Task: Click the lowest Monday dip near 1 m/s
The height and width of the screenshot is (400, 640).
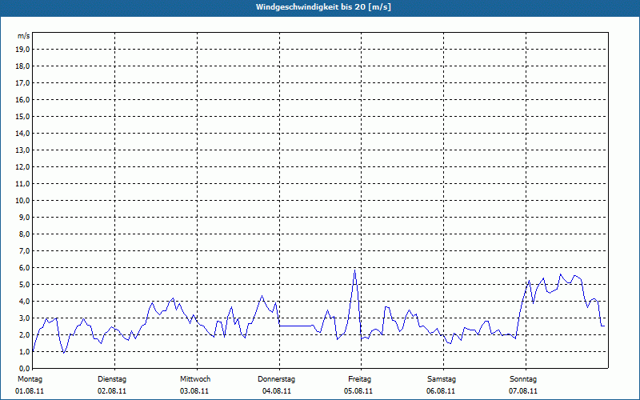Action: 64,352
